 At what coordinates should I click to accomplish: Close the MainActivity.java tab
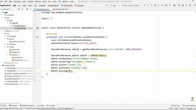coord(50,9)
